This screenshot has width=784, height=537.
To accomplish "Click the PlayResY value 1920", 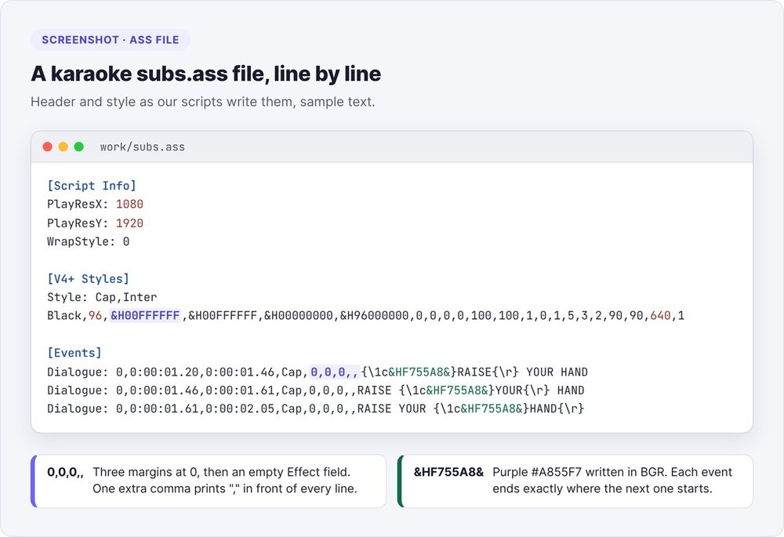I will [129, 223].
